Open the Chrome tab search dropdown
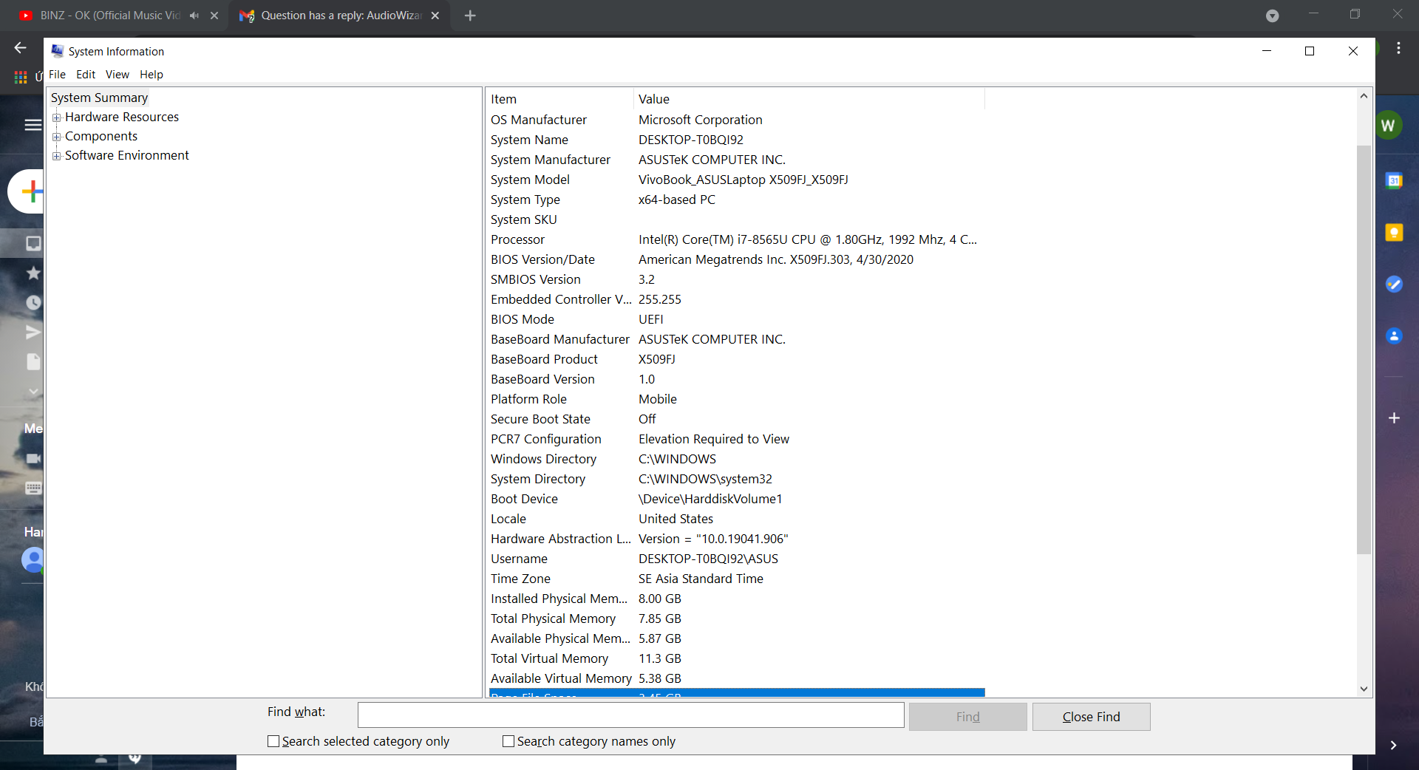The image size is (1419, 770). [1272, 16]
